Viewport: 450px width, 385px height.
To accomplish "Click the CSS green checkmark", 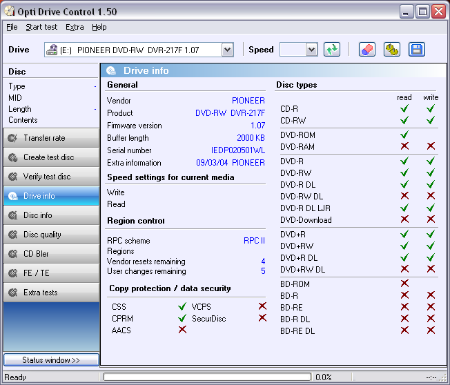I will [182, 306].
